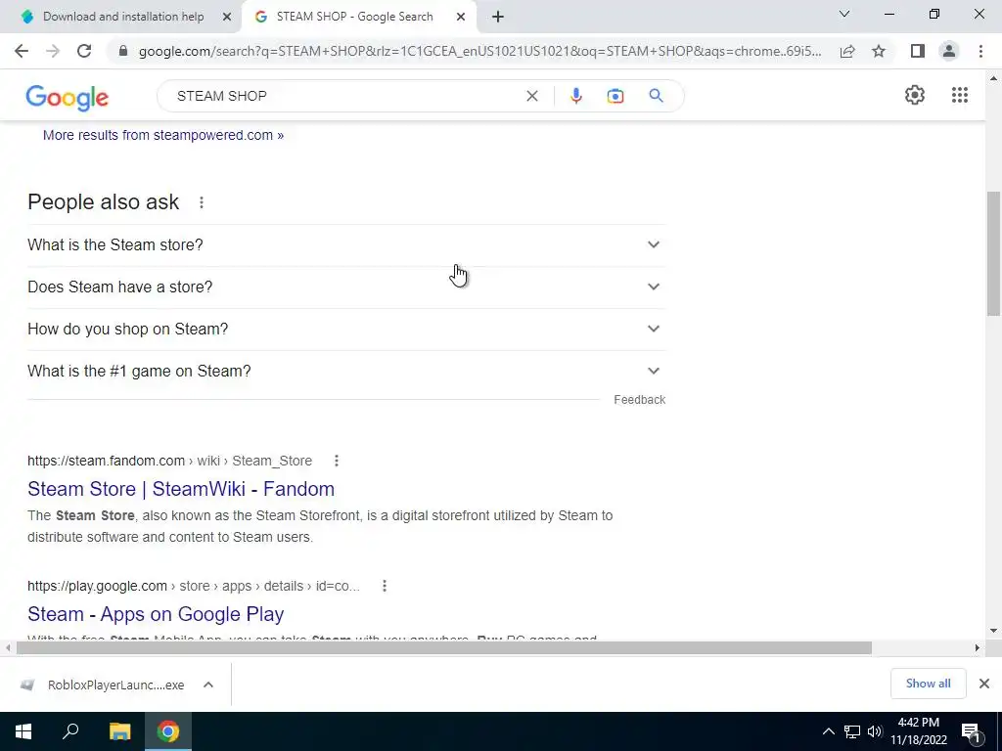Open a new tab with the plus button
The height and width of the screenshot is (751, 1002).
click(x=498, y=17)
